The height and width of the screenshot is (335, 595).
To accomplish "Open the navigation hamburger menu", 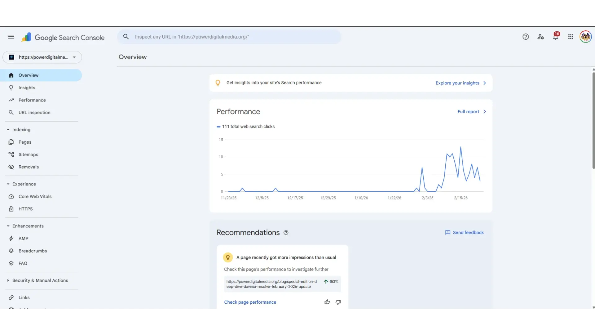I will tap(11, 37).
